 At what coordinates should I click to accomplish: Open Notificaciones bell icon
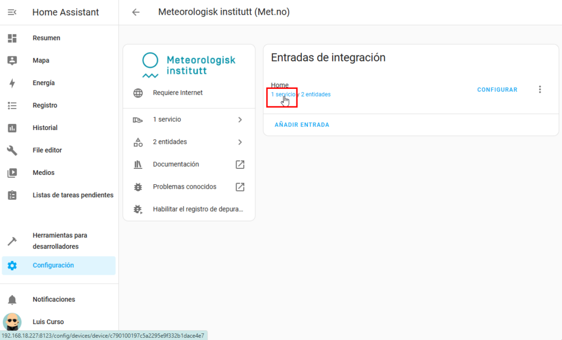click(12, 299)
